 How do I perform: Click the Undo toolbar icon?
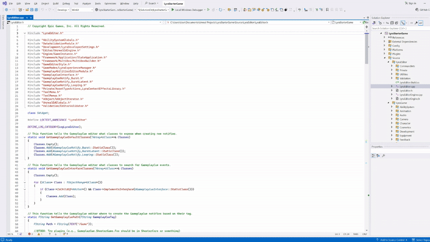pyautogui.click(x=42, y=10)
